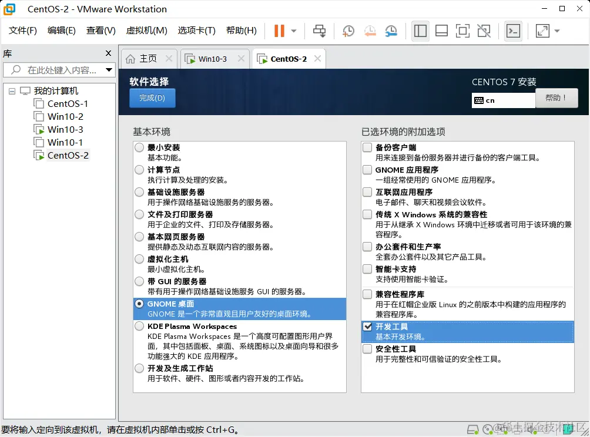Open the 查看(V) menu
Image resolution: width=590 pixels, height=437 pixels.
click(101, 31)
